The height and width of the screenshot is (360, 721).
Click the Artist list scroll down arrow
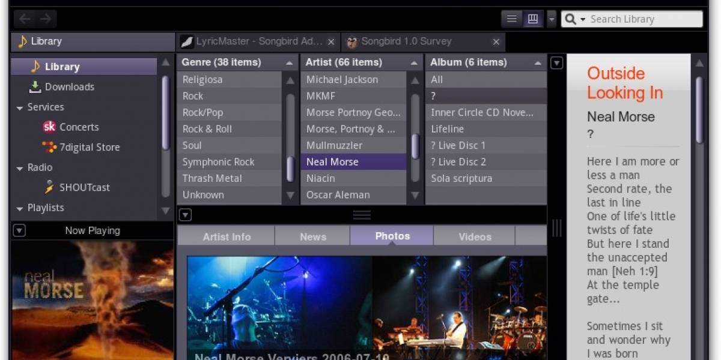tap(415, 196)
